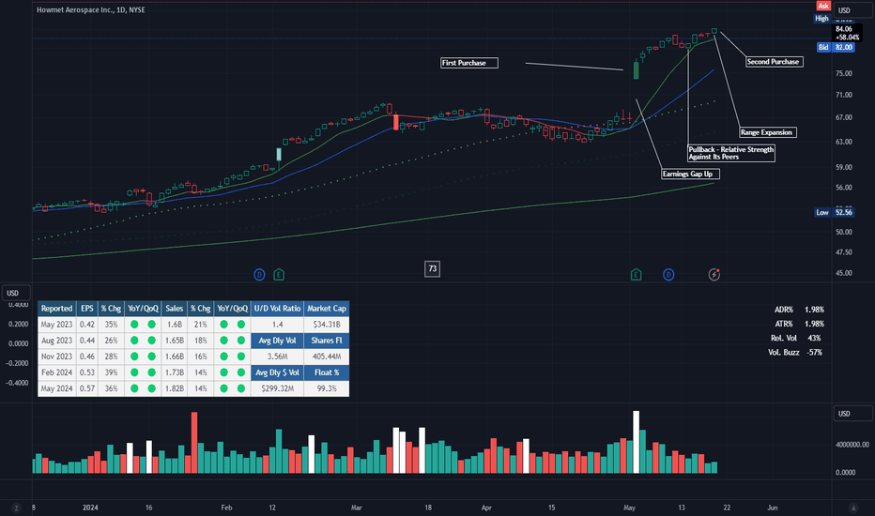Screen dimensions: 875x516
Task: Click the 21% sales change cell
Action: 200,325
